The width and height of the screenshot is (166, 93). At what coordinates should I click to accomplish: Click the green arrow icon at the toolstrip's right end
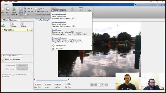90,9
